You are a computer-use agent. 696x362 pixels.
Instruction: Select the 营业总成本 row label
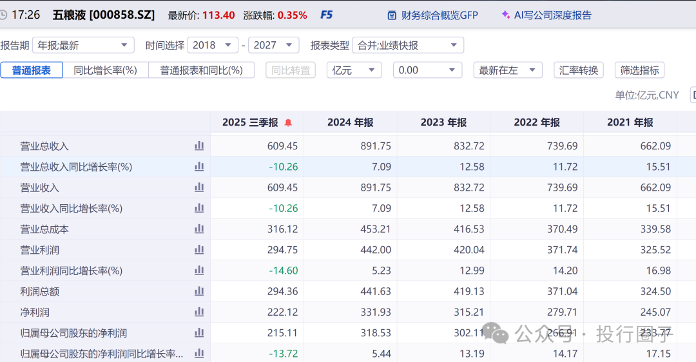pos(44,229)
